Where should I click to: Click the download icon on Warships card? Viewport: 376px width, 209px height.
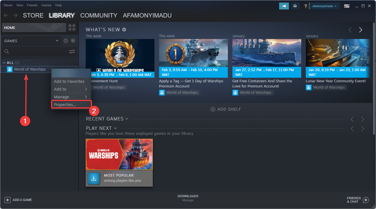tap(94, 179)
